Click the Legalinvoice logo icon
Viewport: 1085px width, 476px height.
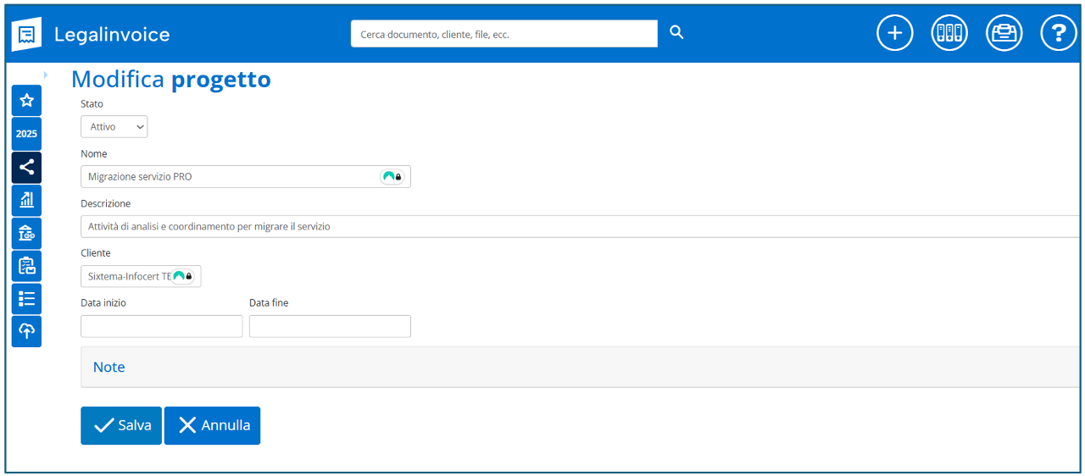coord(26,35)
